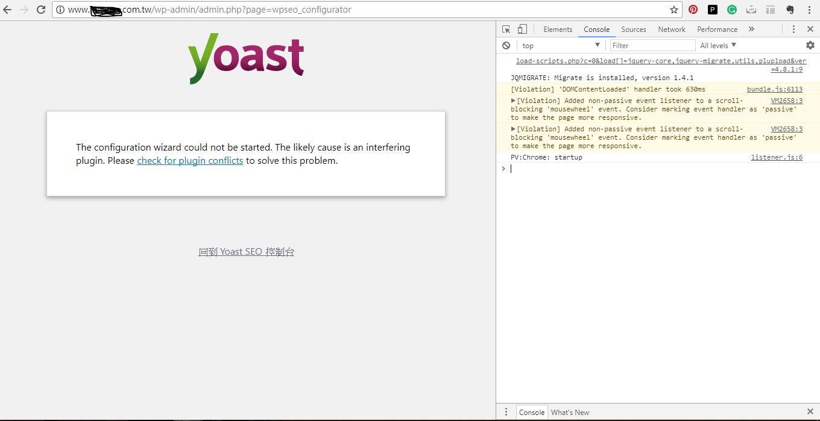The height and width of the screenshot is (421, 820).
Task: Close the DevTools bottom drawer
Action: [x=810, y=412]
